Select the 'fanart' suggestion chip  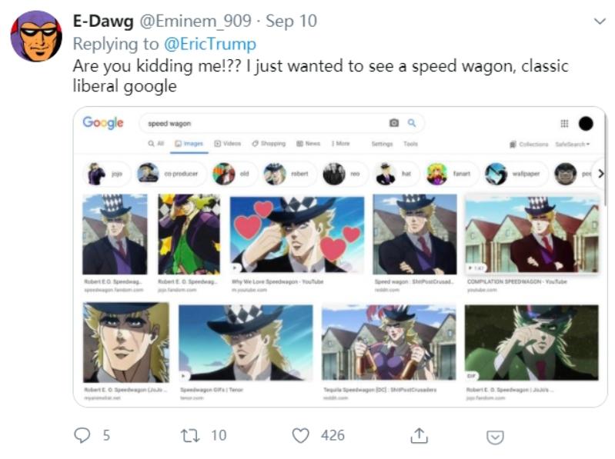453,174
